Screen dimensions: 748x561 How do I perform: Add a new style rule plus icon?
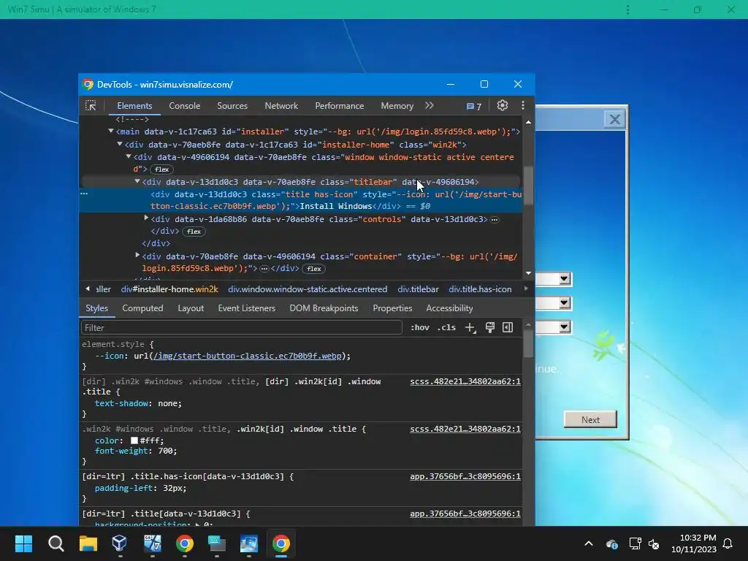pyautogui.click(x=470, y=328)
